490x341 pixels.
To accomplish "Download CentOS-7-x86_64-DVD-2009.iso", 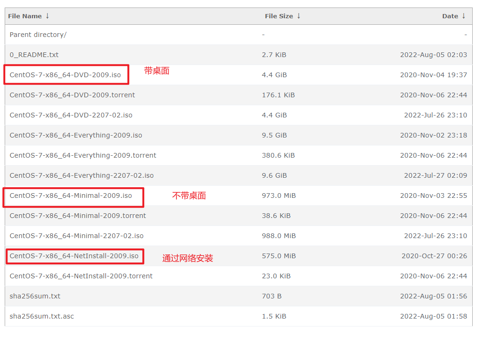I will [65, 75].
